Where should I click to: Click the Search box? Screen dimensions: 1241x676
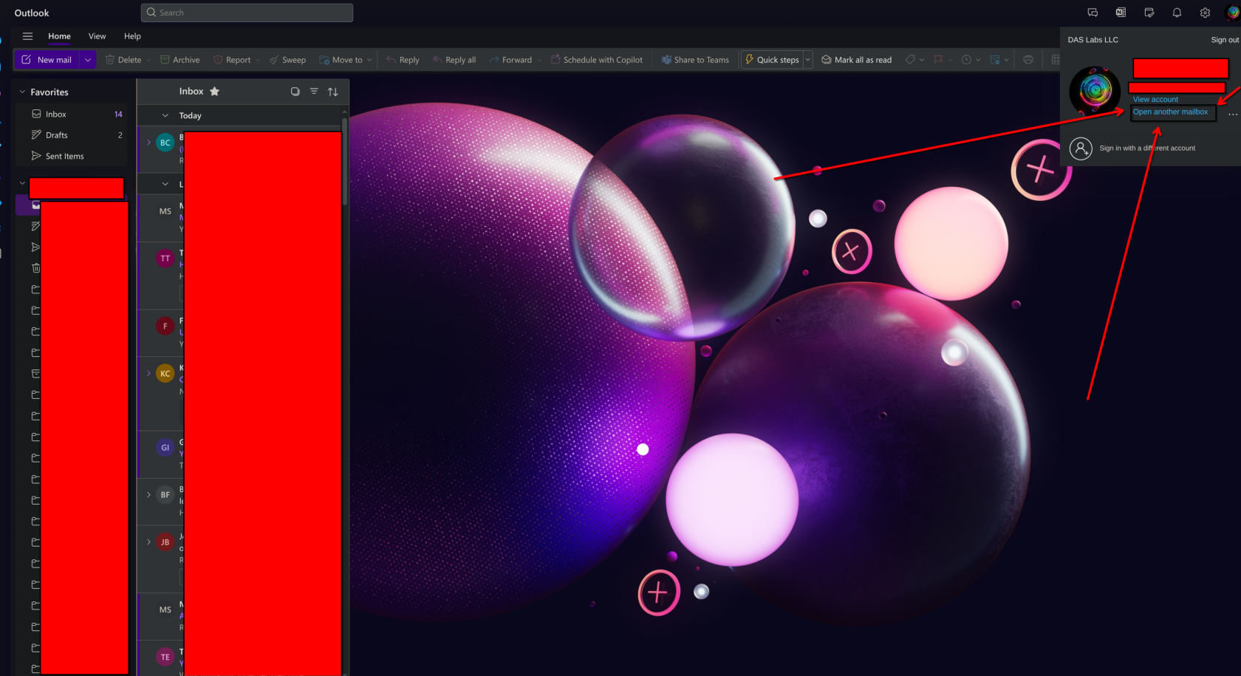pos(247,13)
